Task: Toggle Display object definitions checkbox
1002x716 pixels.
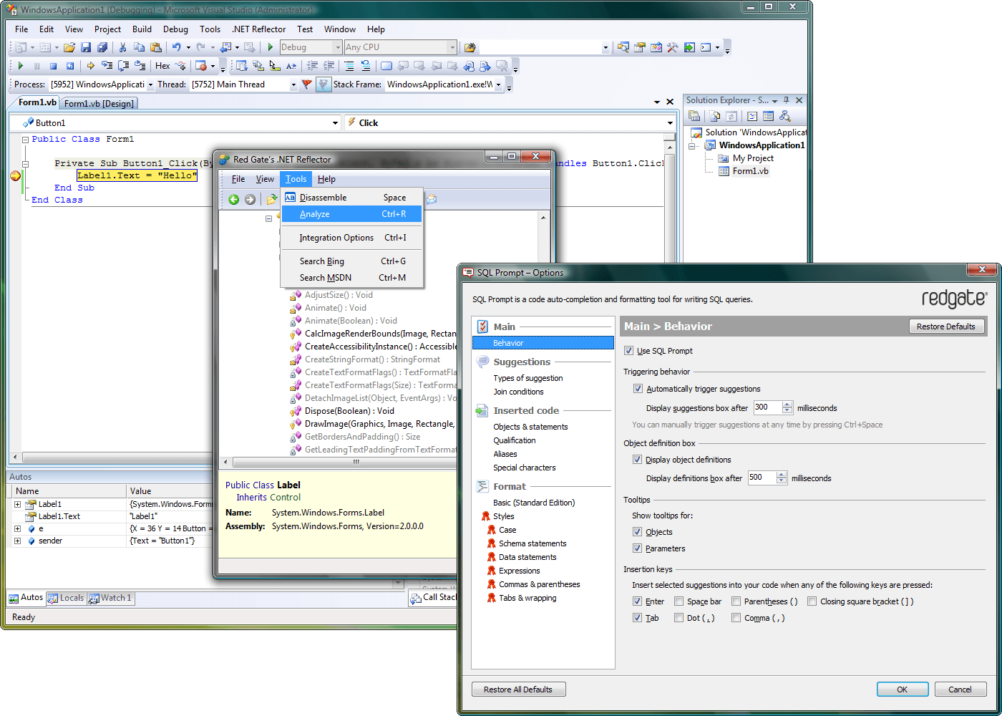Action: pyautogui.click(x=637, y=460)
